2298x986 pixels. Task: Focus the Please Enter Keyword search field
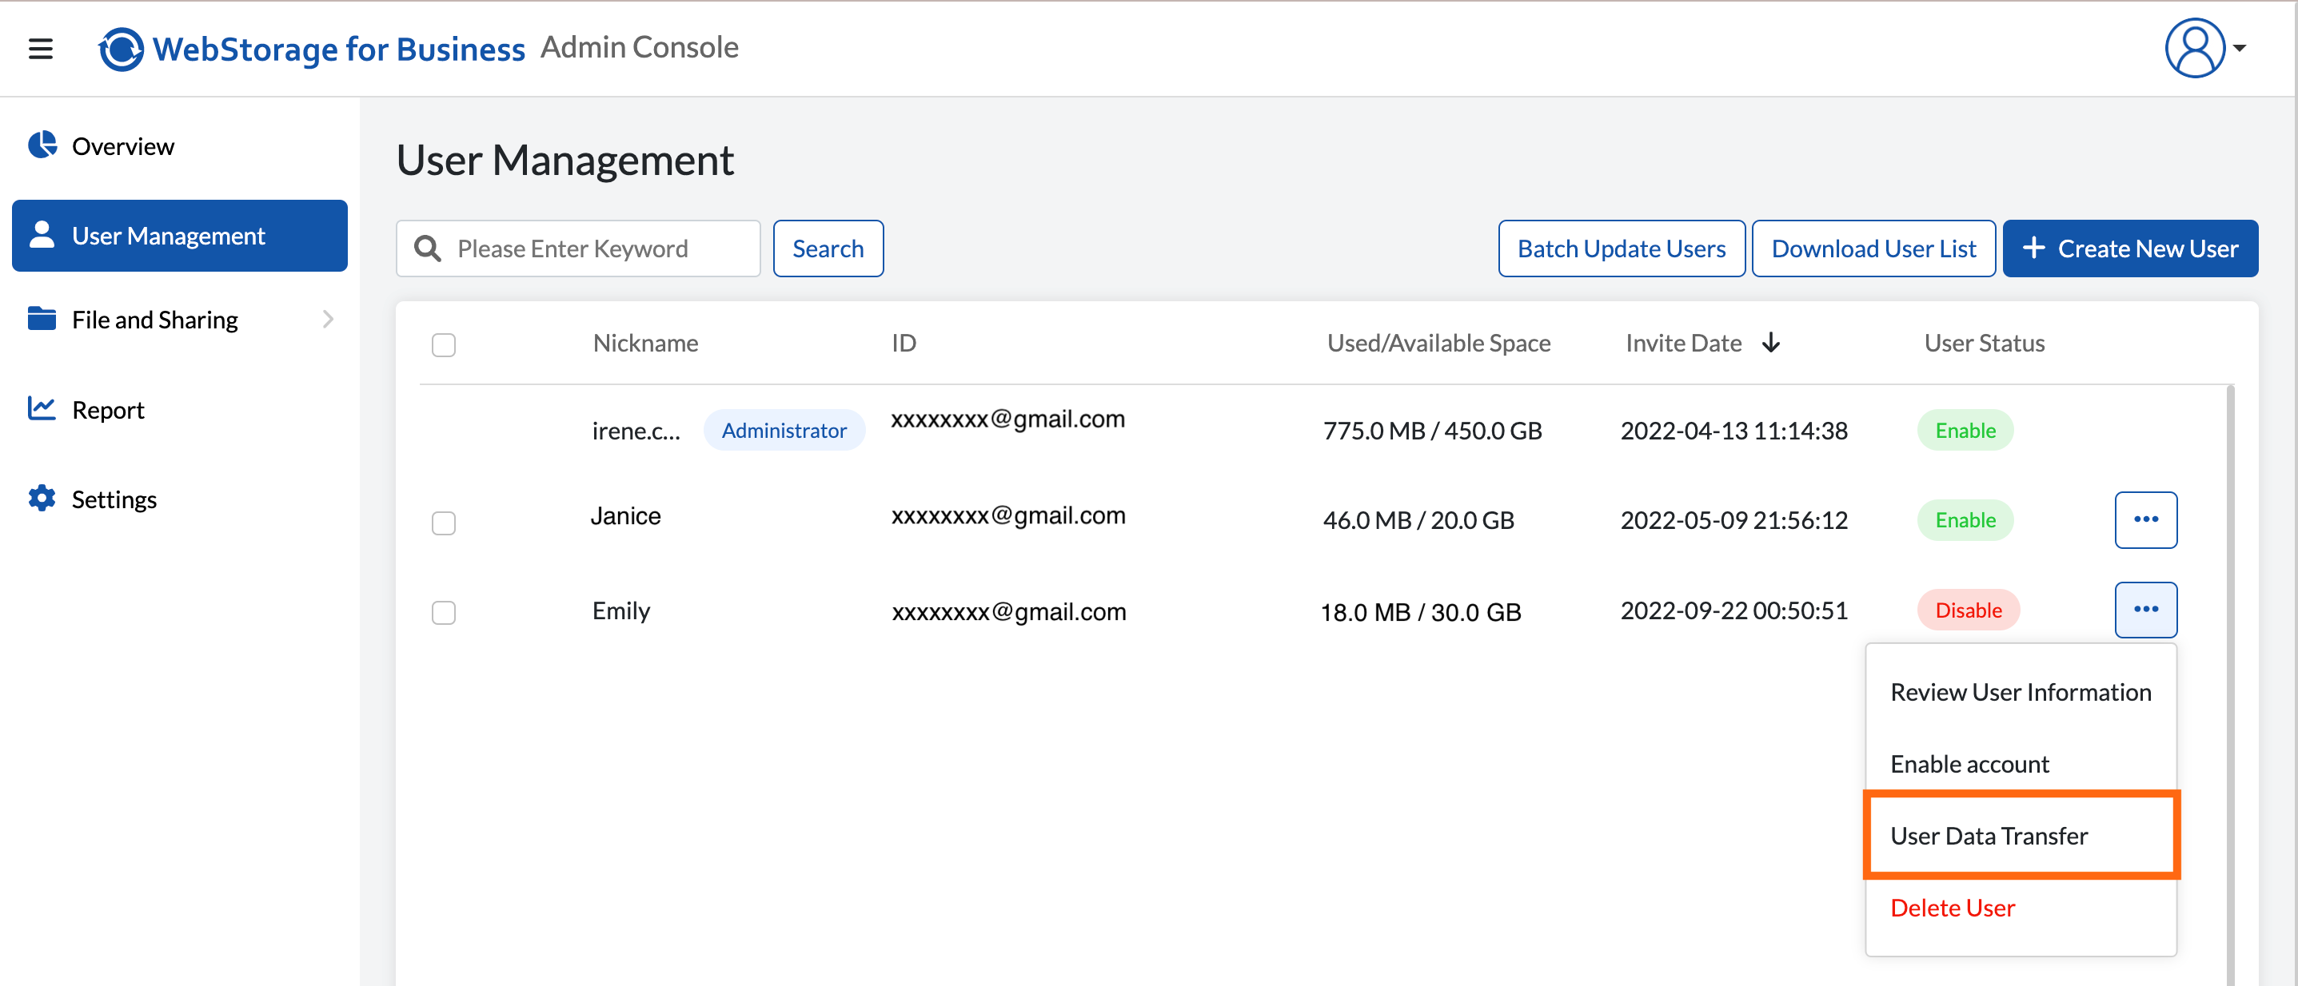pyautogui.click(x=578, y=248)
